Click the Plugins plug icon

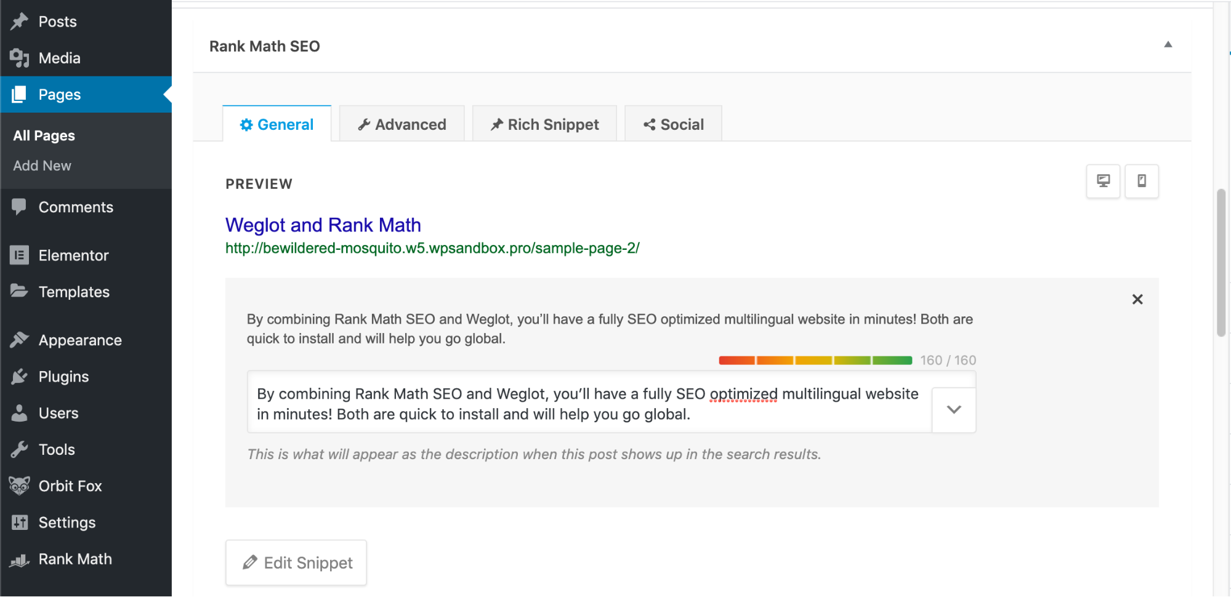pos(19,376)
